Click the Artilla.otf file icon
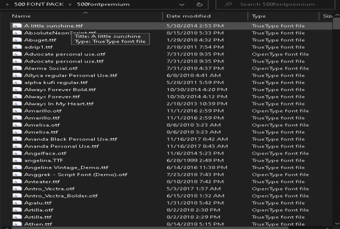Viewport: 340px width, 229px height. pos(17,210)
